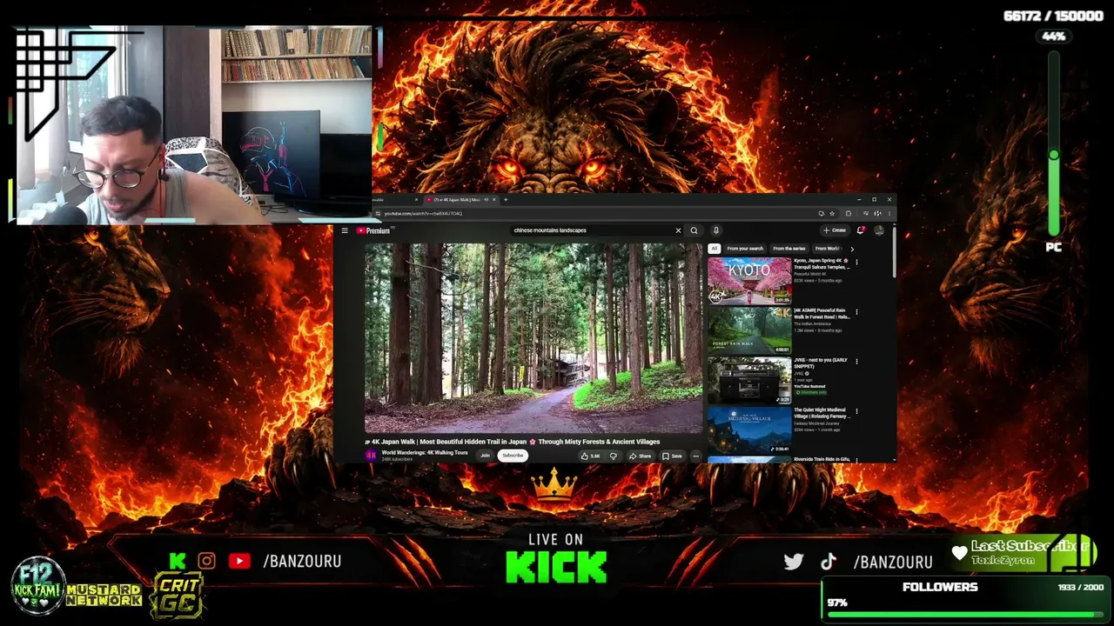Click the YouTube page vertical scrollbar

[x=894, y=252]
